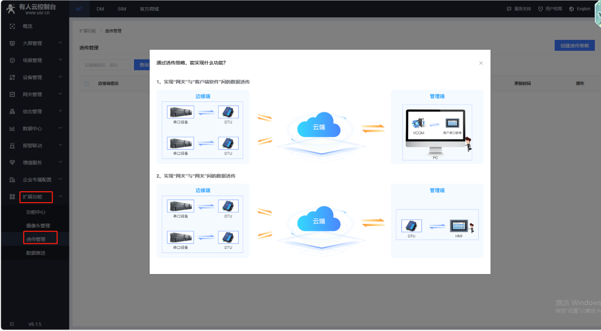
Task: Click the 场景管理 cube icon
Action: click(x=12, y=60)
